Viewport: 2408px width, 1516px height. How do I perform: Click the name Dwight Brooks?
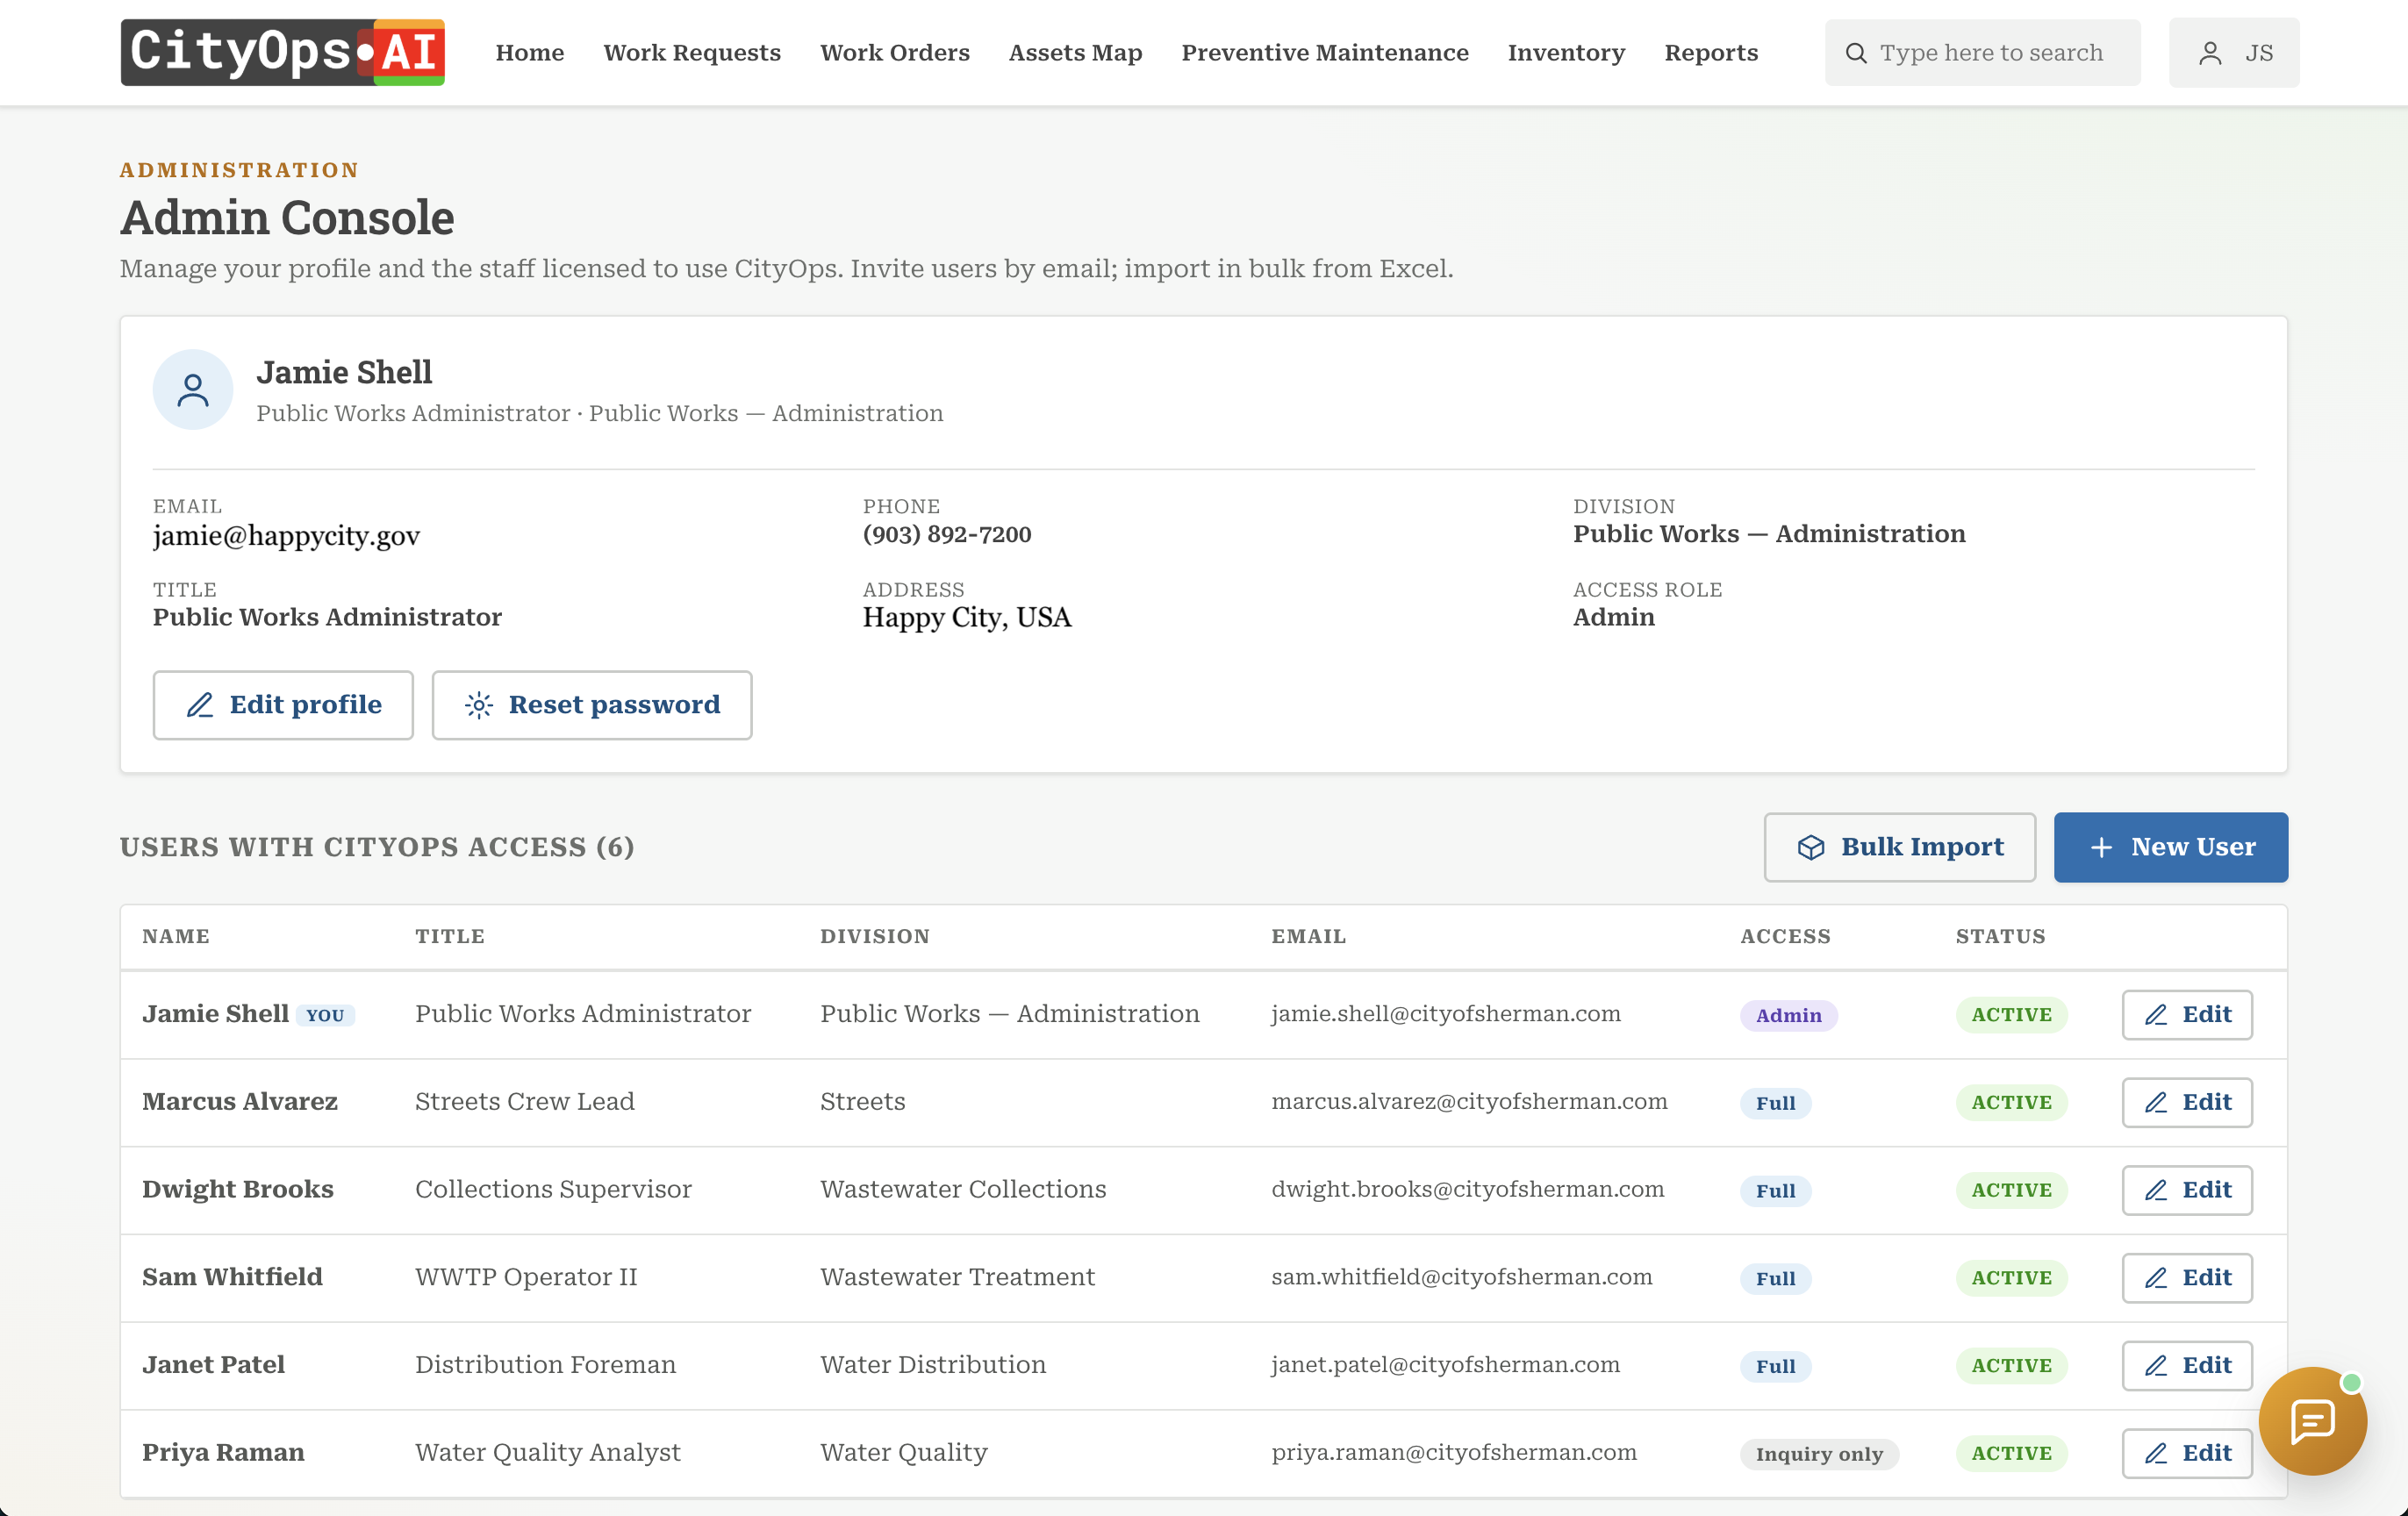pos(238,1190)
